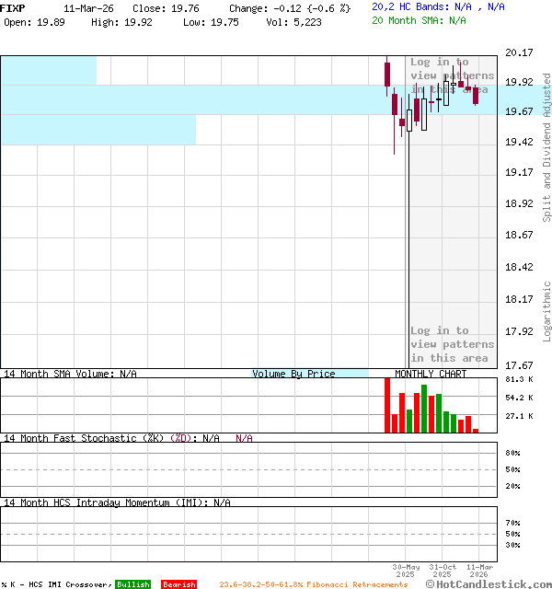
Task: Click the upper 'Log in to view patterns' text
Action: (x=452, y=75)
